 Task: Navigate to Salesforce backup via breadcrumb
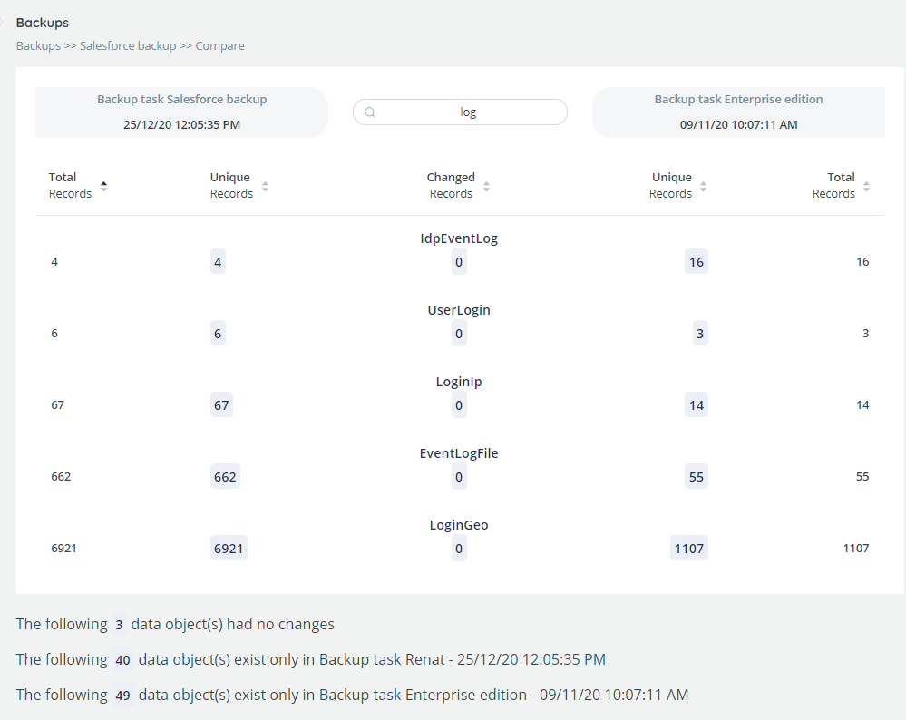click(x=127, y=45)
